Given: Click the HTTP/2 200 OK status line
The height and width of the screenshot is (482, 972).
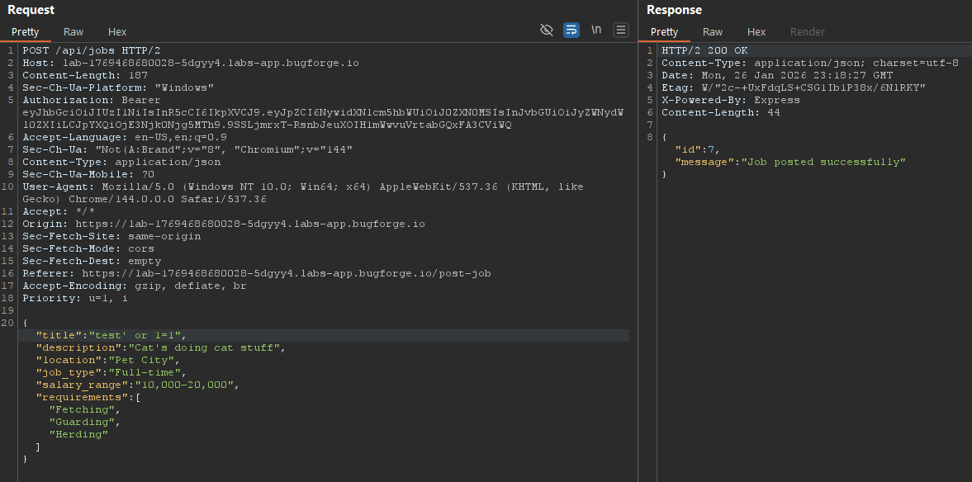Looking at the screenshot, I should point(704,50).
